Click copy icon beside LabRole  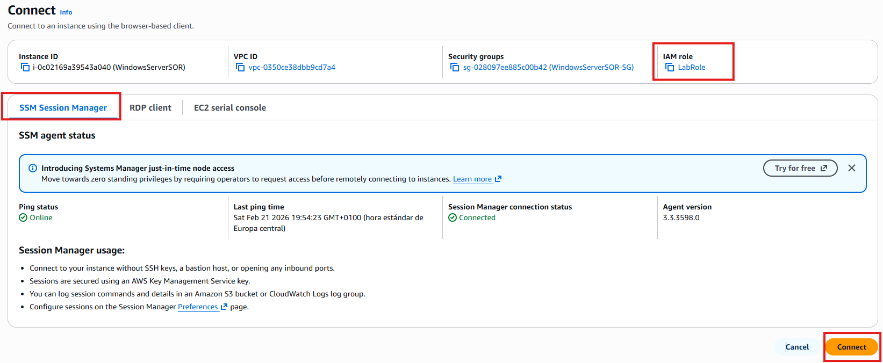click(670, 67)
